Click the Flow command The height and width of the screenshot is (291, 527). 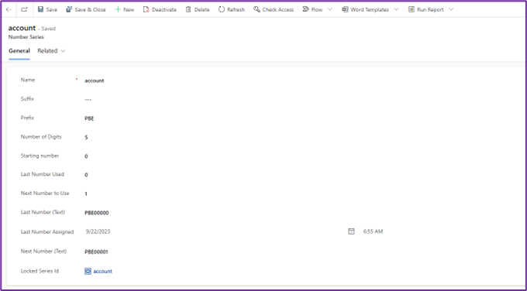coord(312,9)
